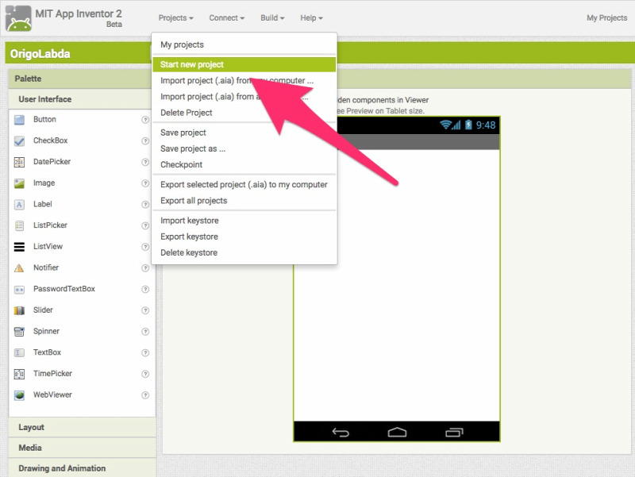635x477 pixels.
Task: Expand the Drawing and Animation section
Action: tap(83, 468)
